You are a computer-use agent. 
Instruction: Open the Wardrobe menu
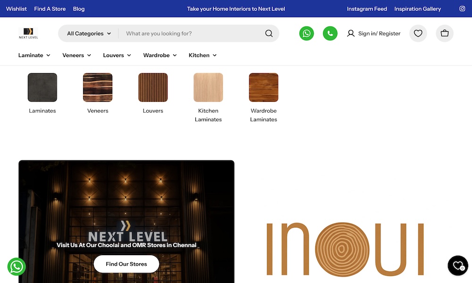point(160,55)
